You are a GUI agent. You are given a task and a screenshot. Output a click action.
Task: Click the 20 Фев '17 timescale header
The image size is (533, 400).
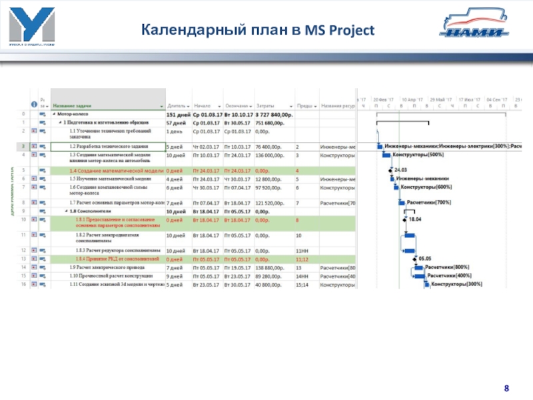point(383,99)
